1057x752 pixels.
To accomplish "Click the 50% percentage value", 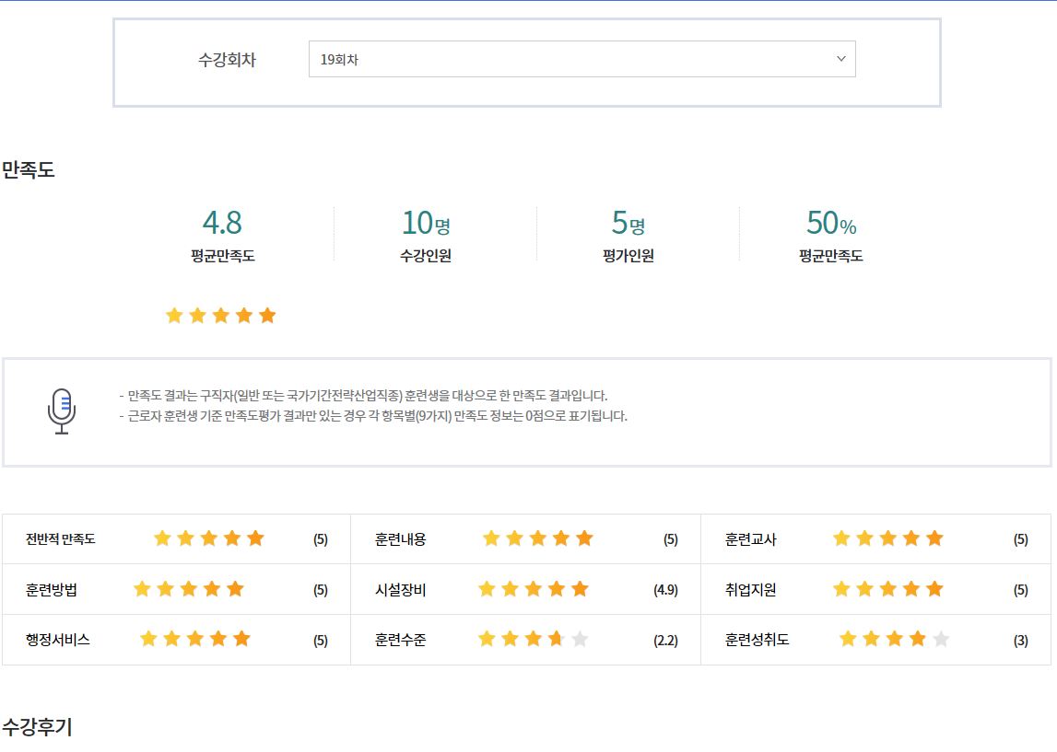I will [830, 223].
